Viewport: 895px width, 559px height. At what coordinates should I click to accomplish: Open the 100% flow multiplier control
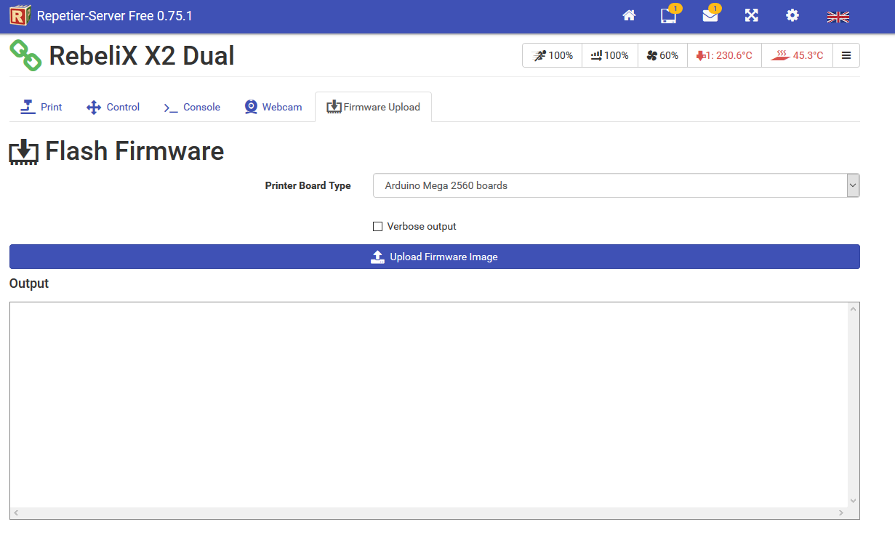(609, 55)
